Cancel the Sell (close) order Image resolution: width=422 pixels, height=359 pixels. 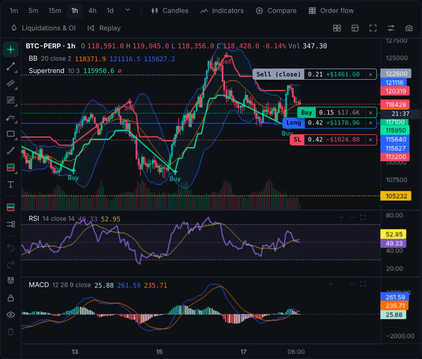(x=371, y=74)
